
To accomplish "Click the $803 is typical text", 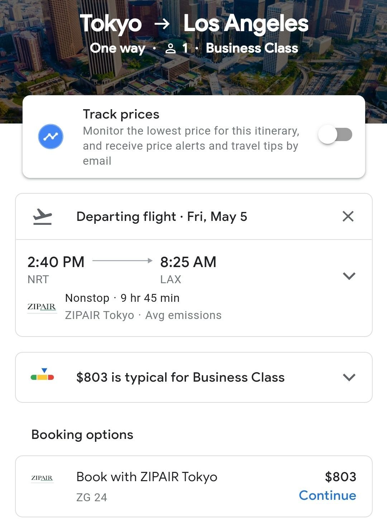I will tap(180, 377).
